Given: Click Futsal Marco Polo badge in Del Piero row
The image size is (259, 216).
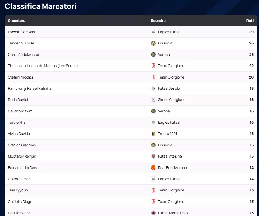Looking at the screenshot, I should pos(153,213).
